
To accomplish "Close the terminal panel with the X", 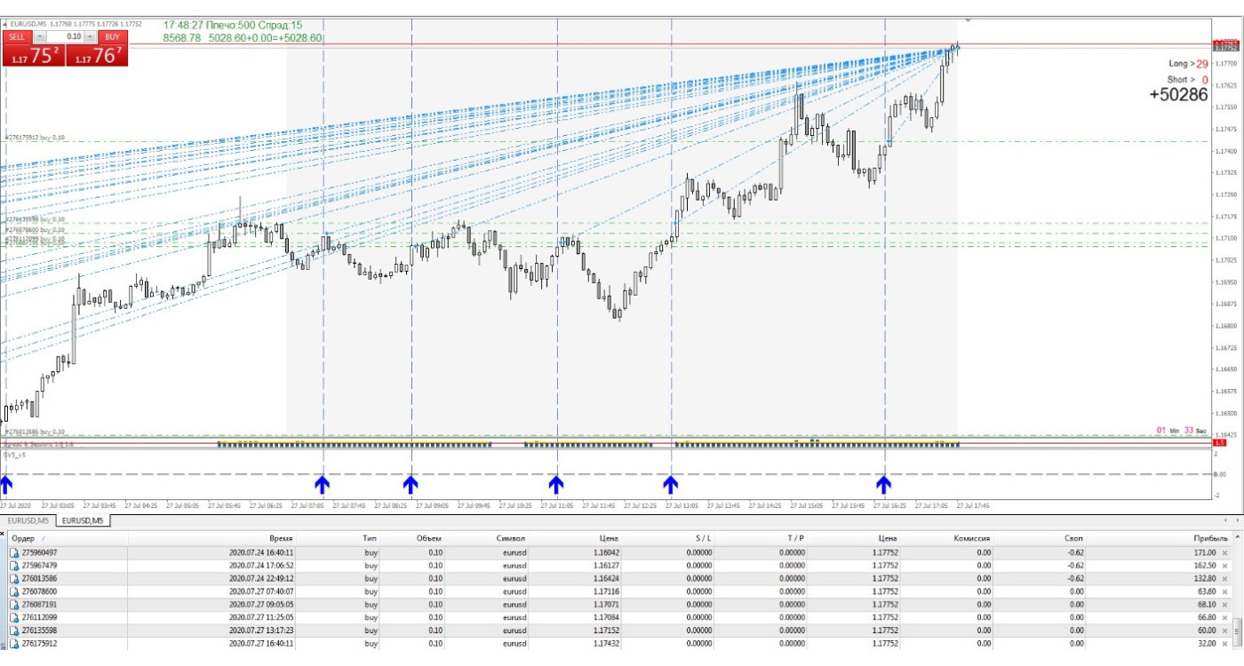I will click(4, 535).
